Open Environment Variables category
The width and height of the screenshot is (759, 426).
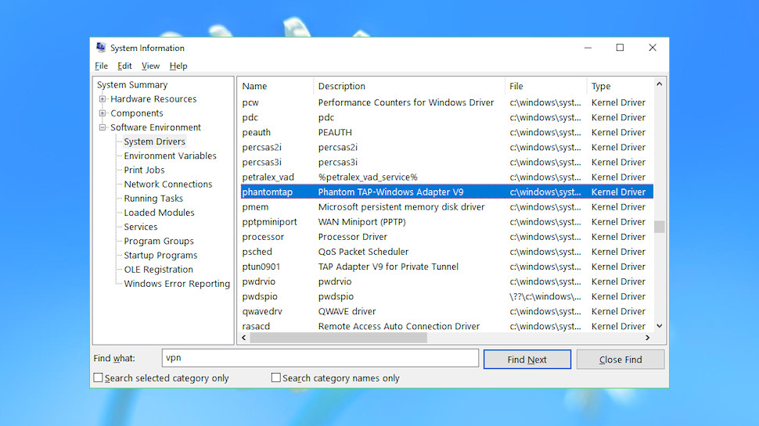point(170,156)
